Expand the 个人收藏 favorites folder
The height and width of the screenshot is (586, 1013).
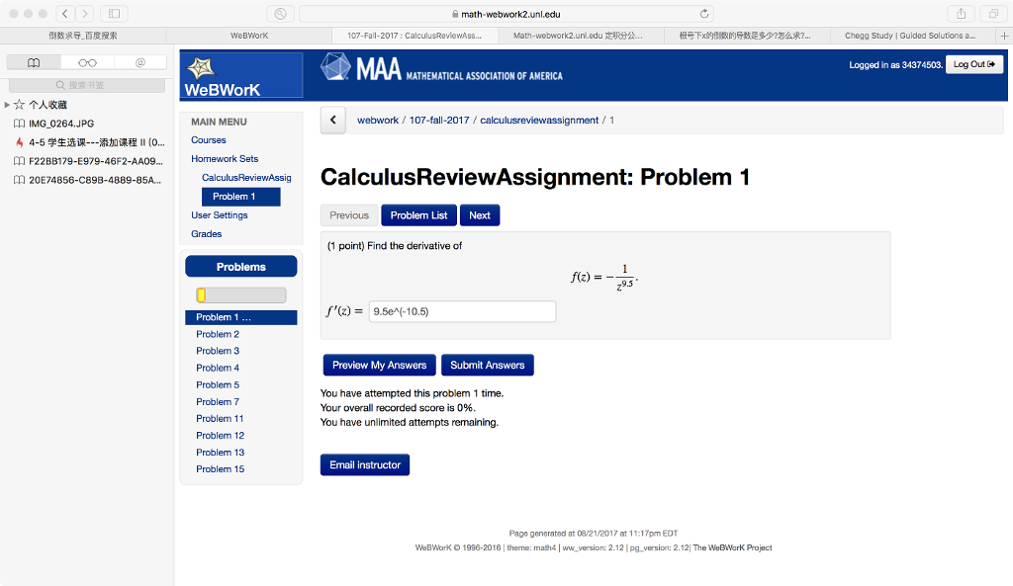(x=10, y=102)
